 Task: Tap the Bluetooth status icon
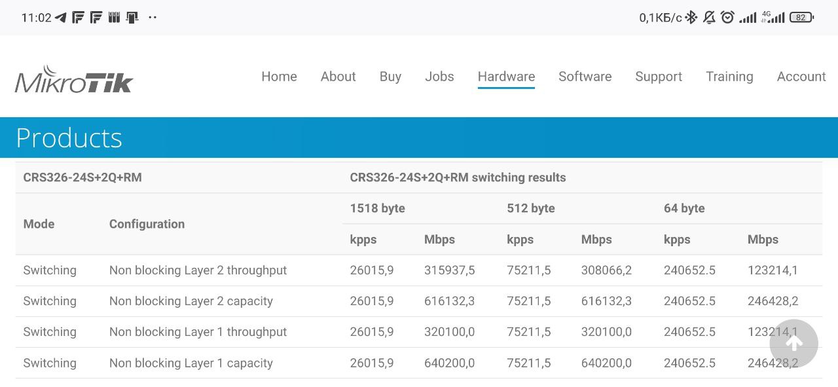(691, 18)
